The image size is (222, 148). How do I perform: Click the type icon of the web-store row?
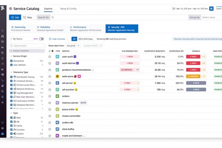(57, 77)
